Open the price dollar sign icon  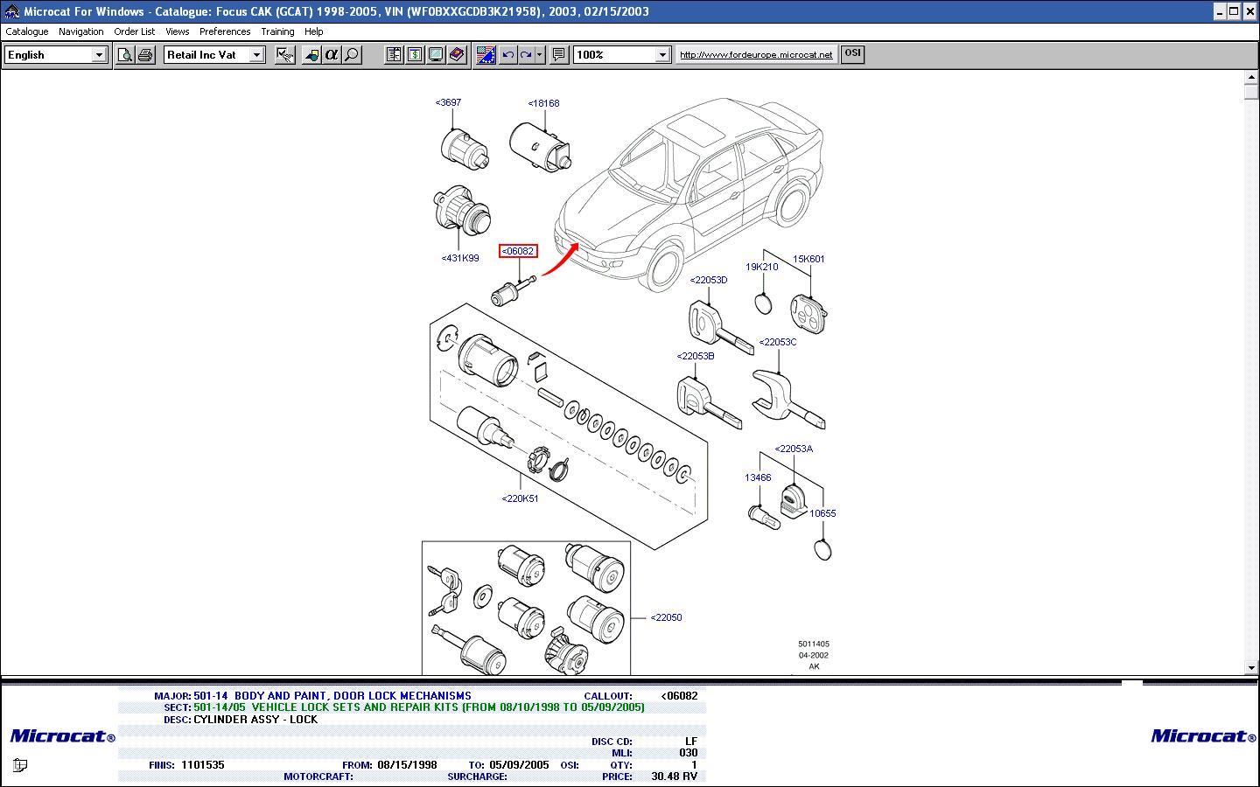pyautogui.click(x=415, y=55)
